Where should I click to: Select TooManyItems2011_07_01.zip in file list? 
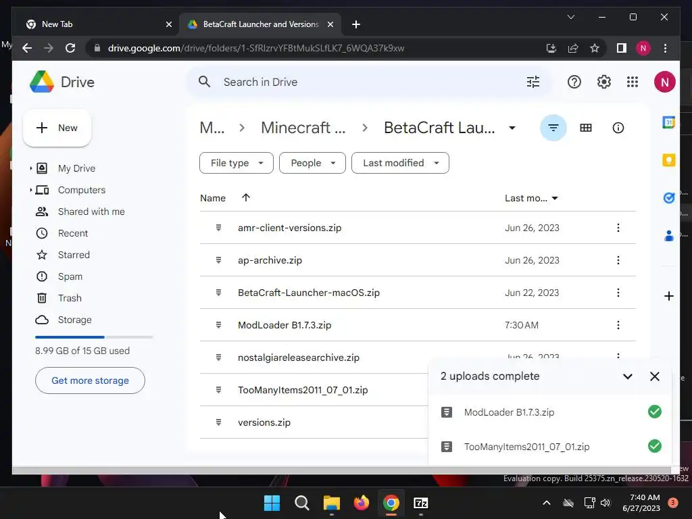click(x=303, y=390)
